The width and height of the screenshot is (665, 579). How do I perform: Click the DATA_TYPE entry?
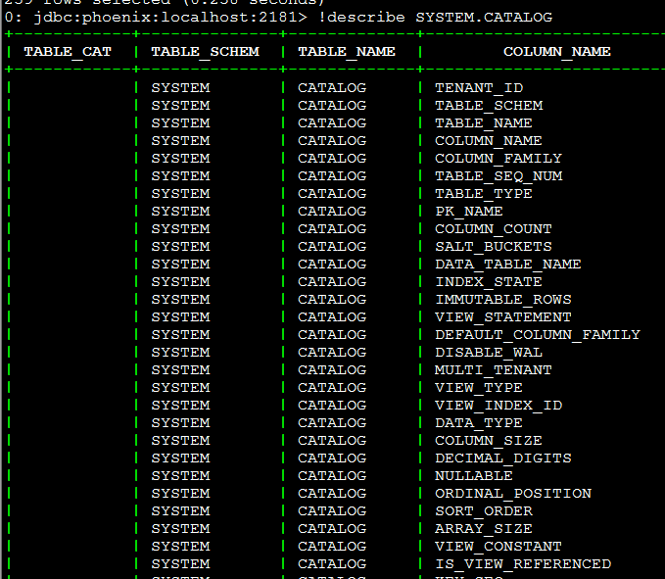point(479,423)
